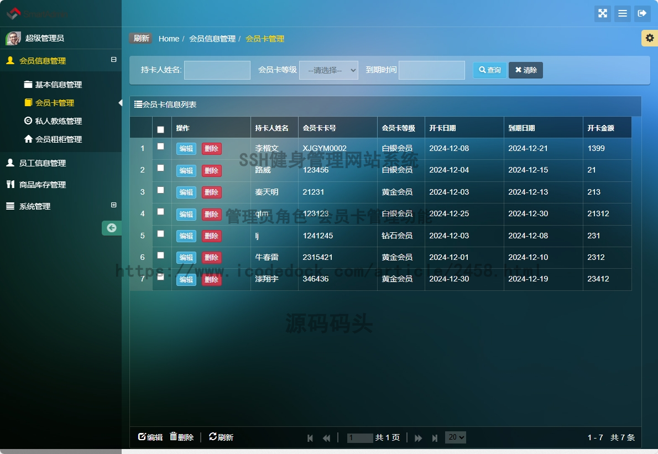This screenshot has height=454, width=658.
Task: Expand the 系统管理 menu section
Action: [113, 205]
